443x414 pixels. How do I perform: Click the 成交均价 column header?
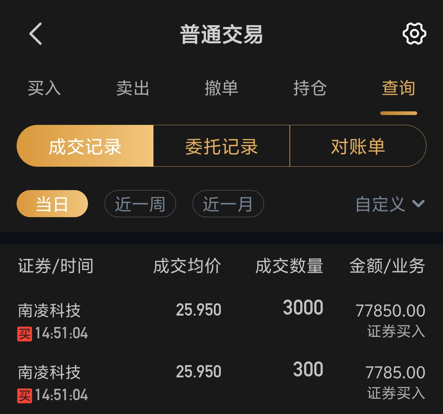pyautogui.click(x=187, y=266)
